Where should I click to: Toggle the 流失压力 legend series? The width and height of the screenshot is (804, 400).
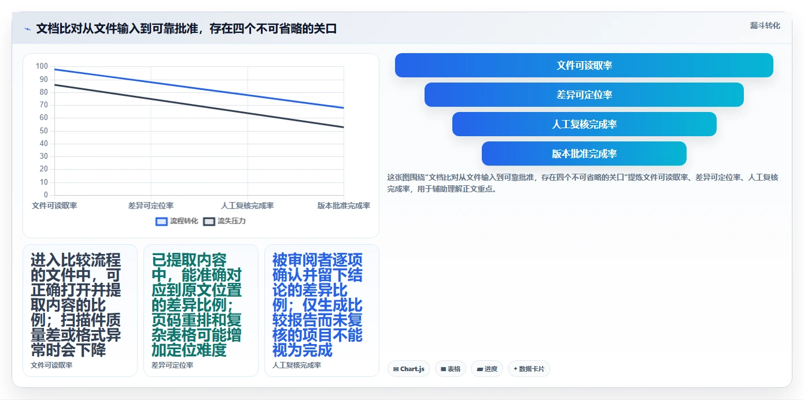click(224, 221)
